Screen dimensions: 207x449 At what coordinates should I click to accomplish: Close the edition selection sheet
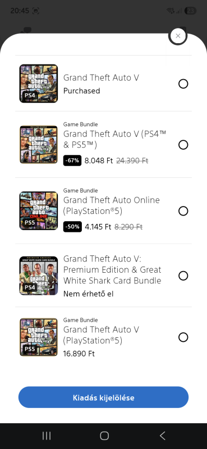tap(178, 36)
